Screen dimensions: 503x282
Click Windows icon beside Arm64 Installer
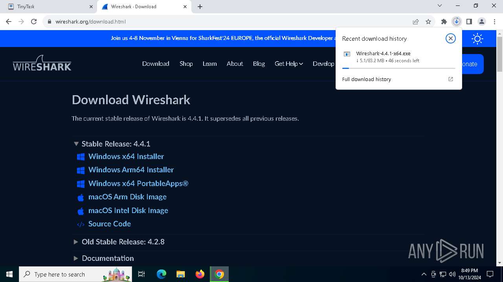point(81,170)
